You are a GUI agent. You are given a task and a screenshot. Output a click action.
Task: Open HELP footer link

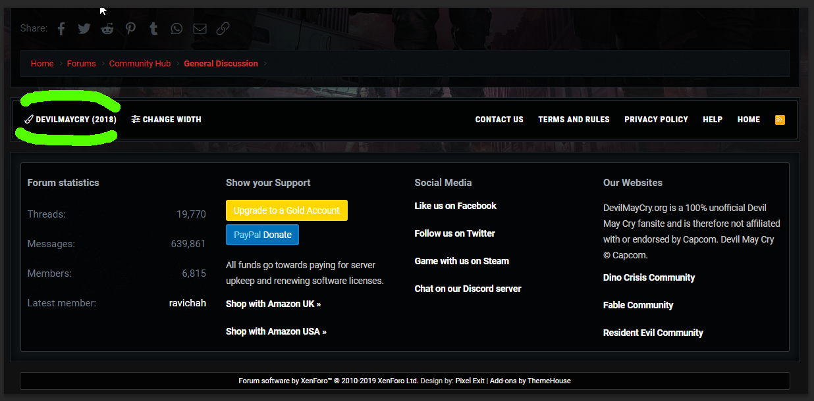point(713,120)
